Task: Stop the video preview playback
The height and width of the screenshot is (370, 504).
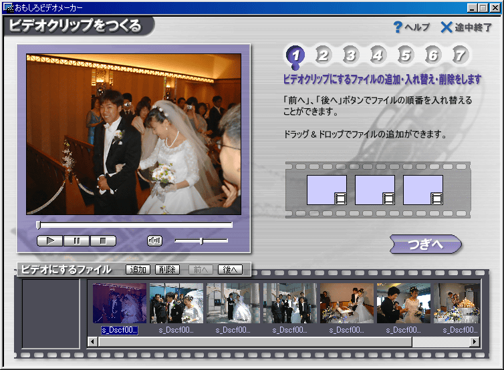Action: 103,241
